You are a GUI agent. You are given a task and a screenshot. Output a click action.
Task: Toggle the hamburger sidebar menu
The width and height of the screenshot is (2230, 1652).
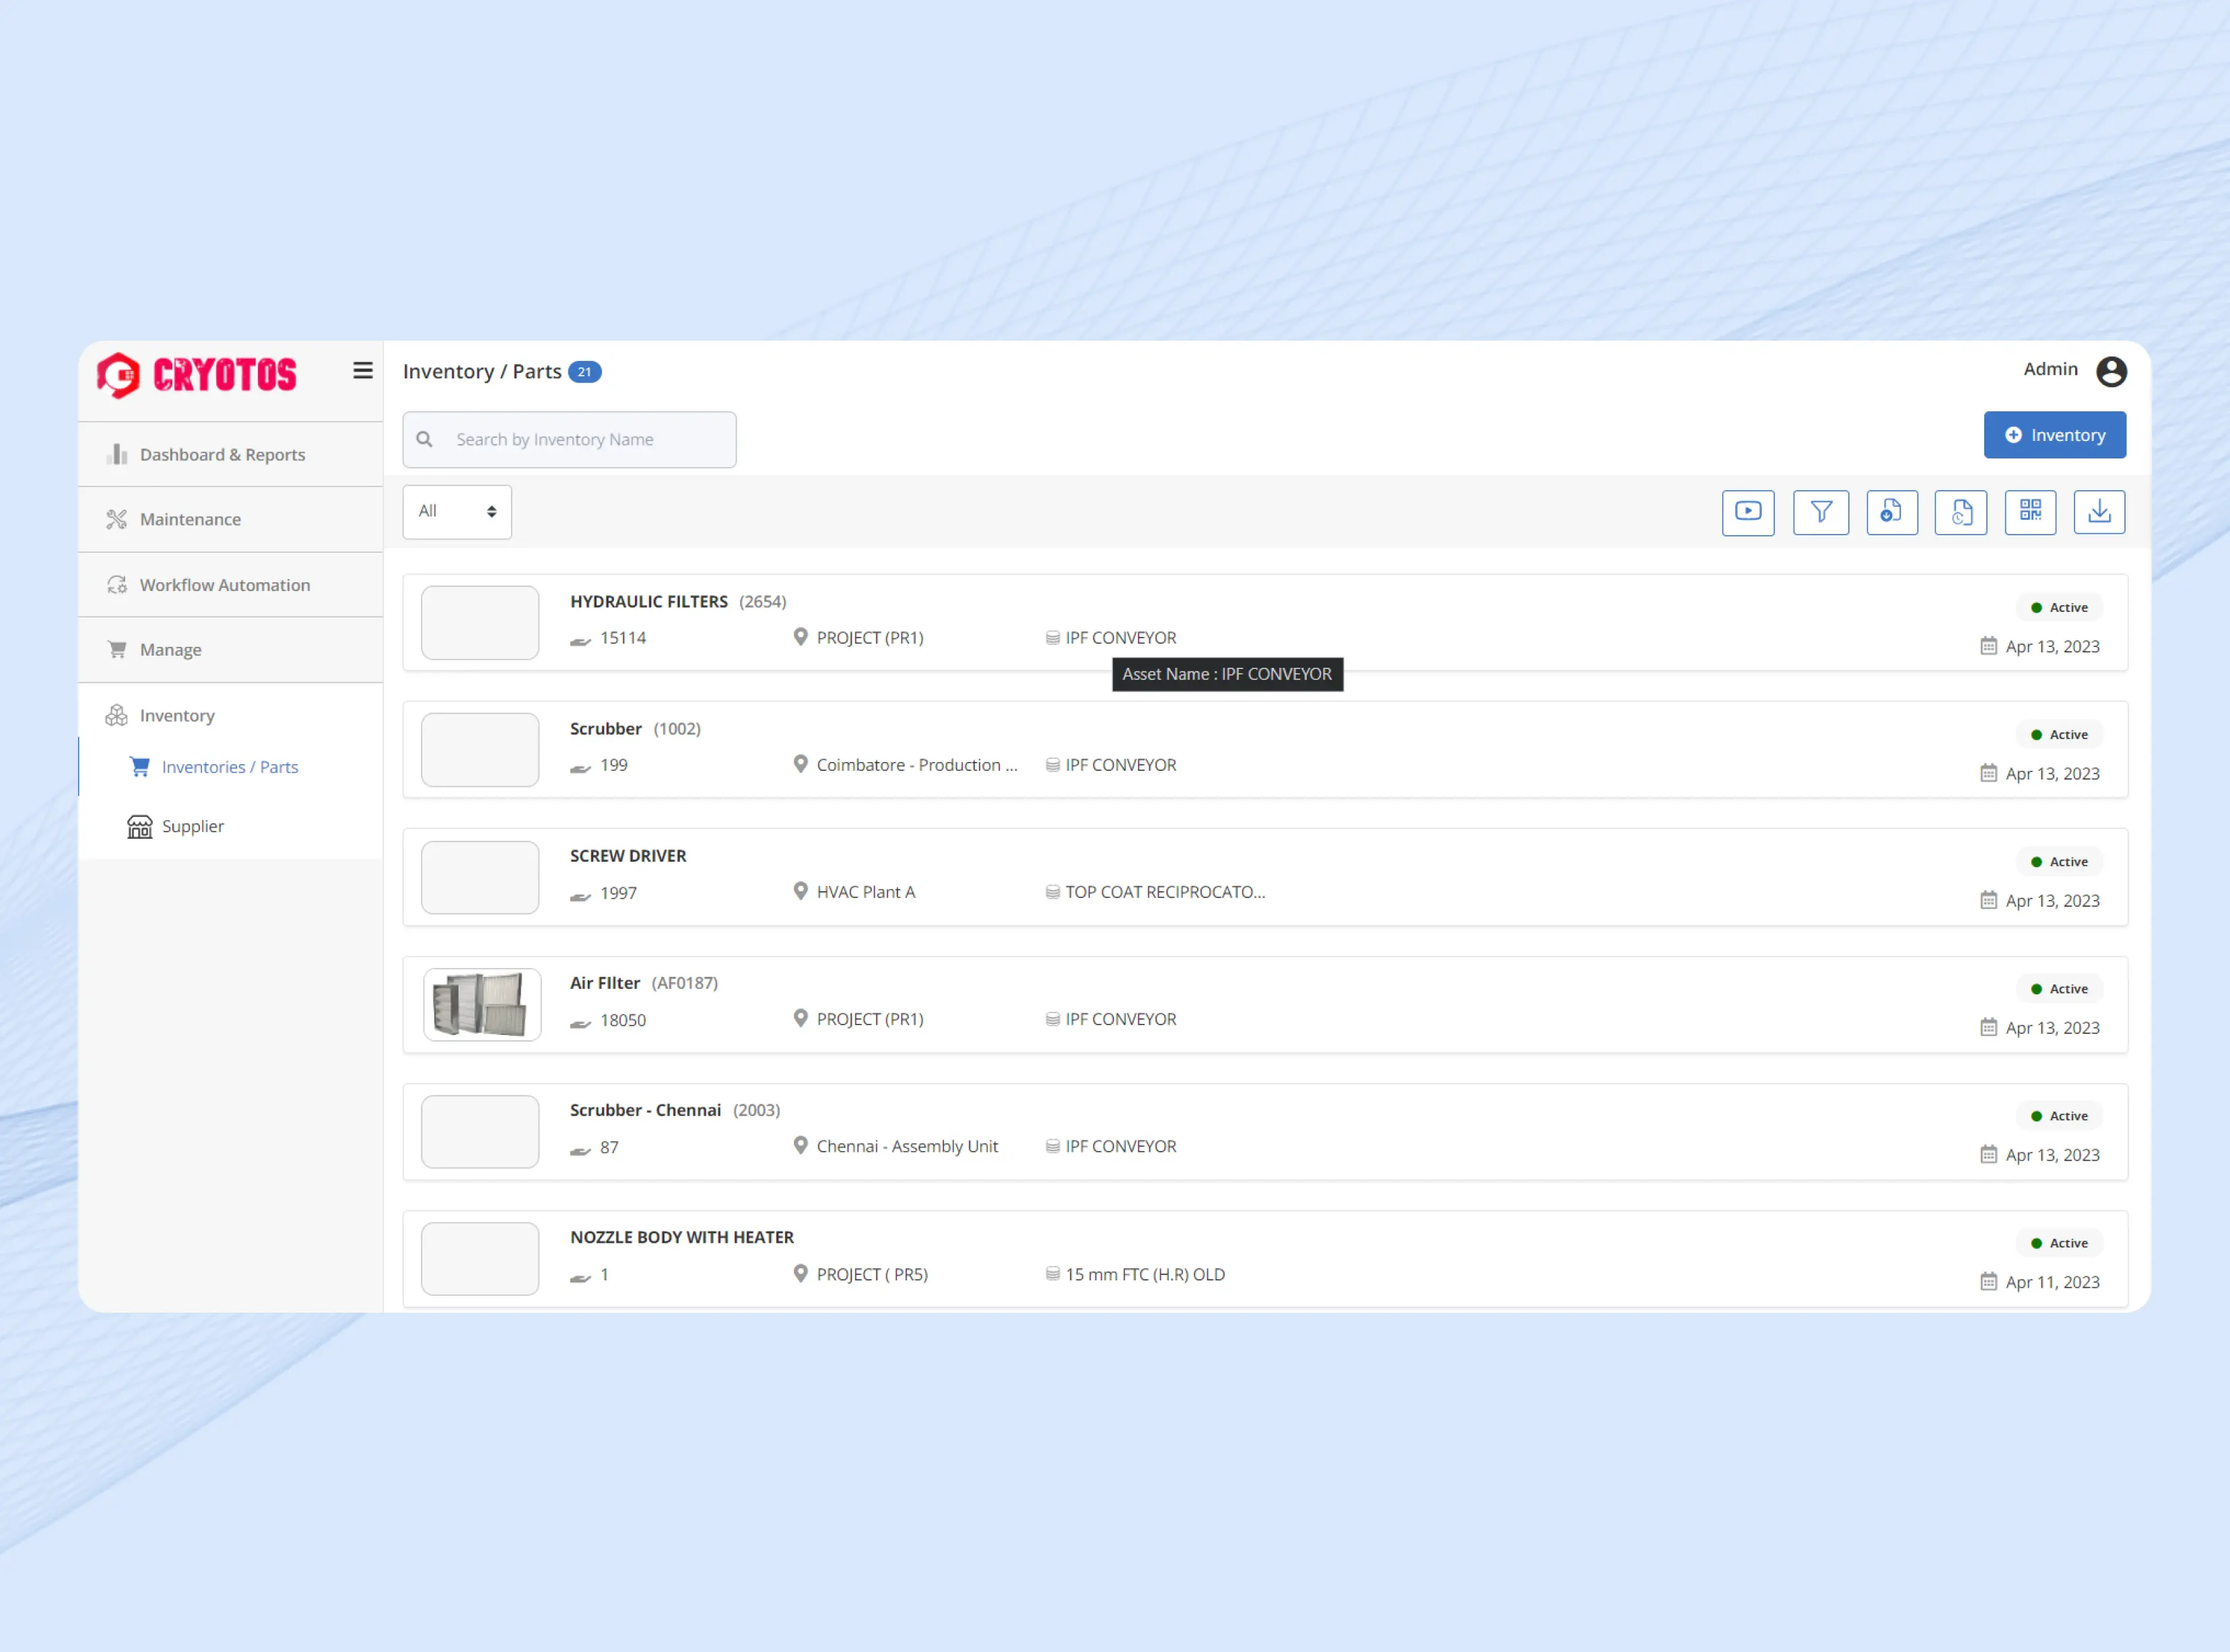pyautogui.click(x=363, y=371)
